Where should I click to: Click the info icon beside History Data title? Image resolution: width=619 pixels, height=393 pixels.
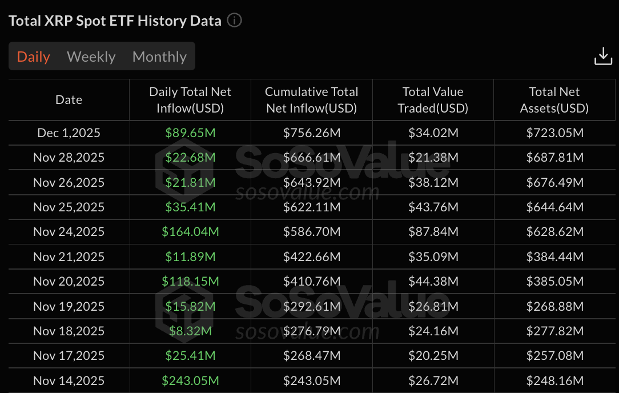234,20
